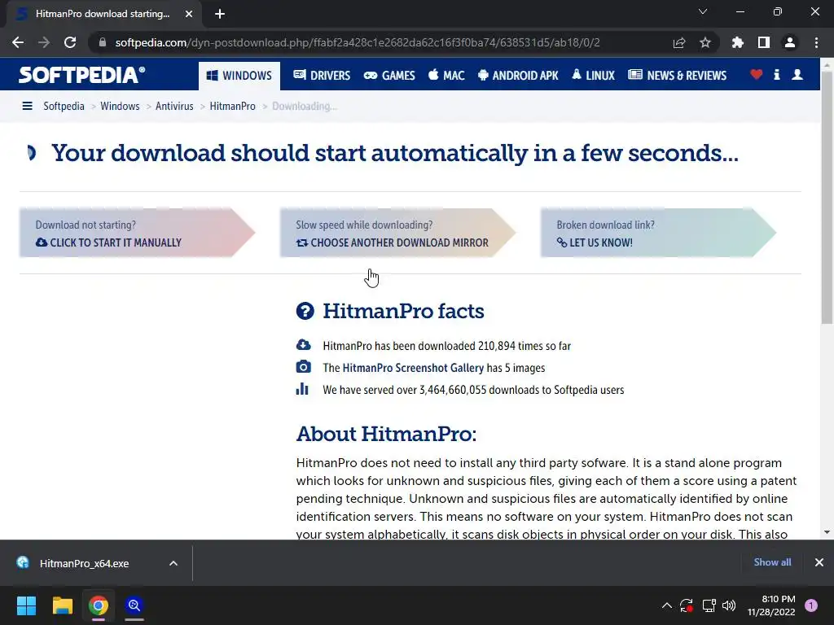Switch to the Mac section
The image size is (834, 625).
click(446, 76)
